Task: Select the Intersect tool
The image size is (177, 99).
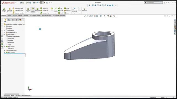Action: pyautogui.click(x=67, y=10)
